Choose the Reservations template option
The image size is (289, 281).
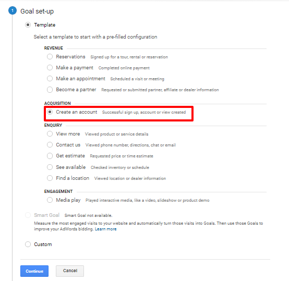tap(50, 56)
